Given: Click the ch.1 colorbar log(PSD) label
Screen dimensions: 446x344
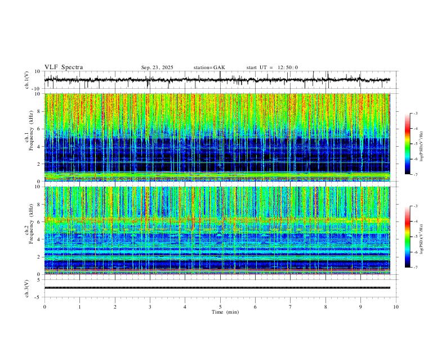Looking at the screenshot, I should pos(422,147).
